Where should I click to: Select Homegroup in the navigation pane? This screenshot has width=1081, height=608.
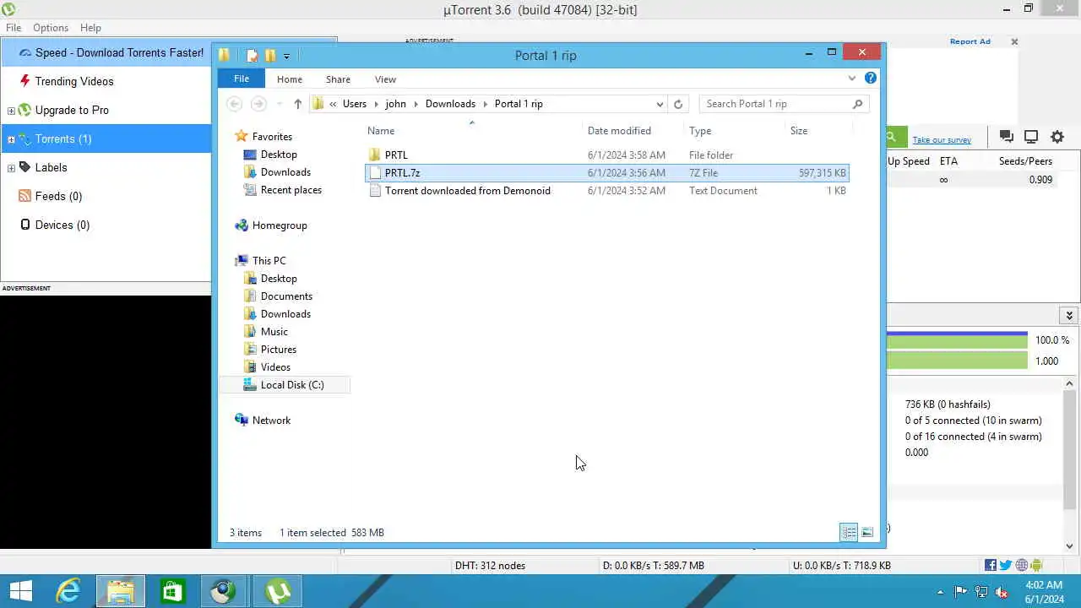tap(280, 225)
